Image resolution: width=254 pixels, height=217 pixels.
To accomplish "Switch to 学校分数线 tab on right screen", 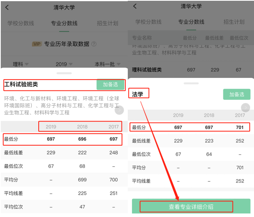I will pyautogui.click(x=148, y=22).
